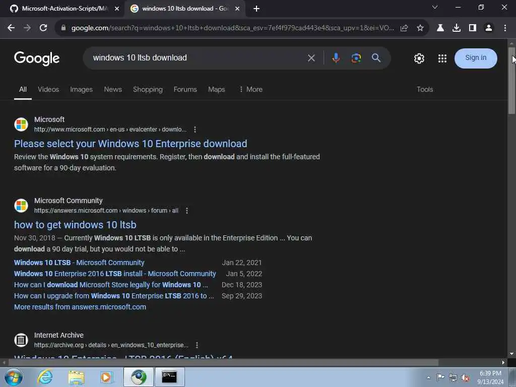Open 'Windows 10 LTSB - Microsoft Community' link
This screenshot has width=516, height=387.
tap(79, 263)
